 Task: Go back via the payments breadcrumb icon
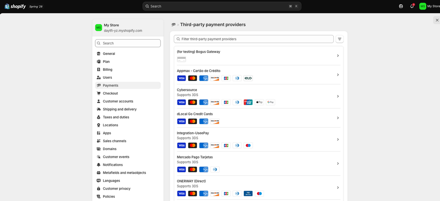point(173,25)
